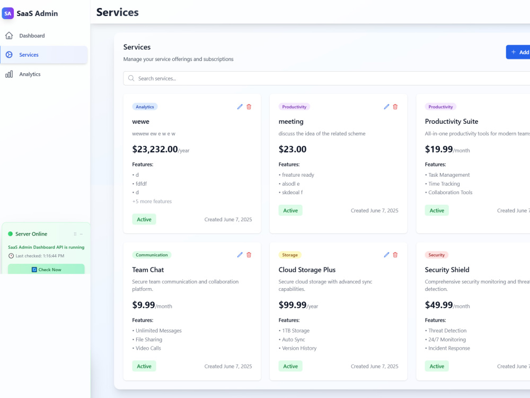Minimize the Server Online widget

click(x=82, y=234)
